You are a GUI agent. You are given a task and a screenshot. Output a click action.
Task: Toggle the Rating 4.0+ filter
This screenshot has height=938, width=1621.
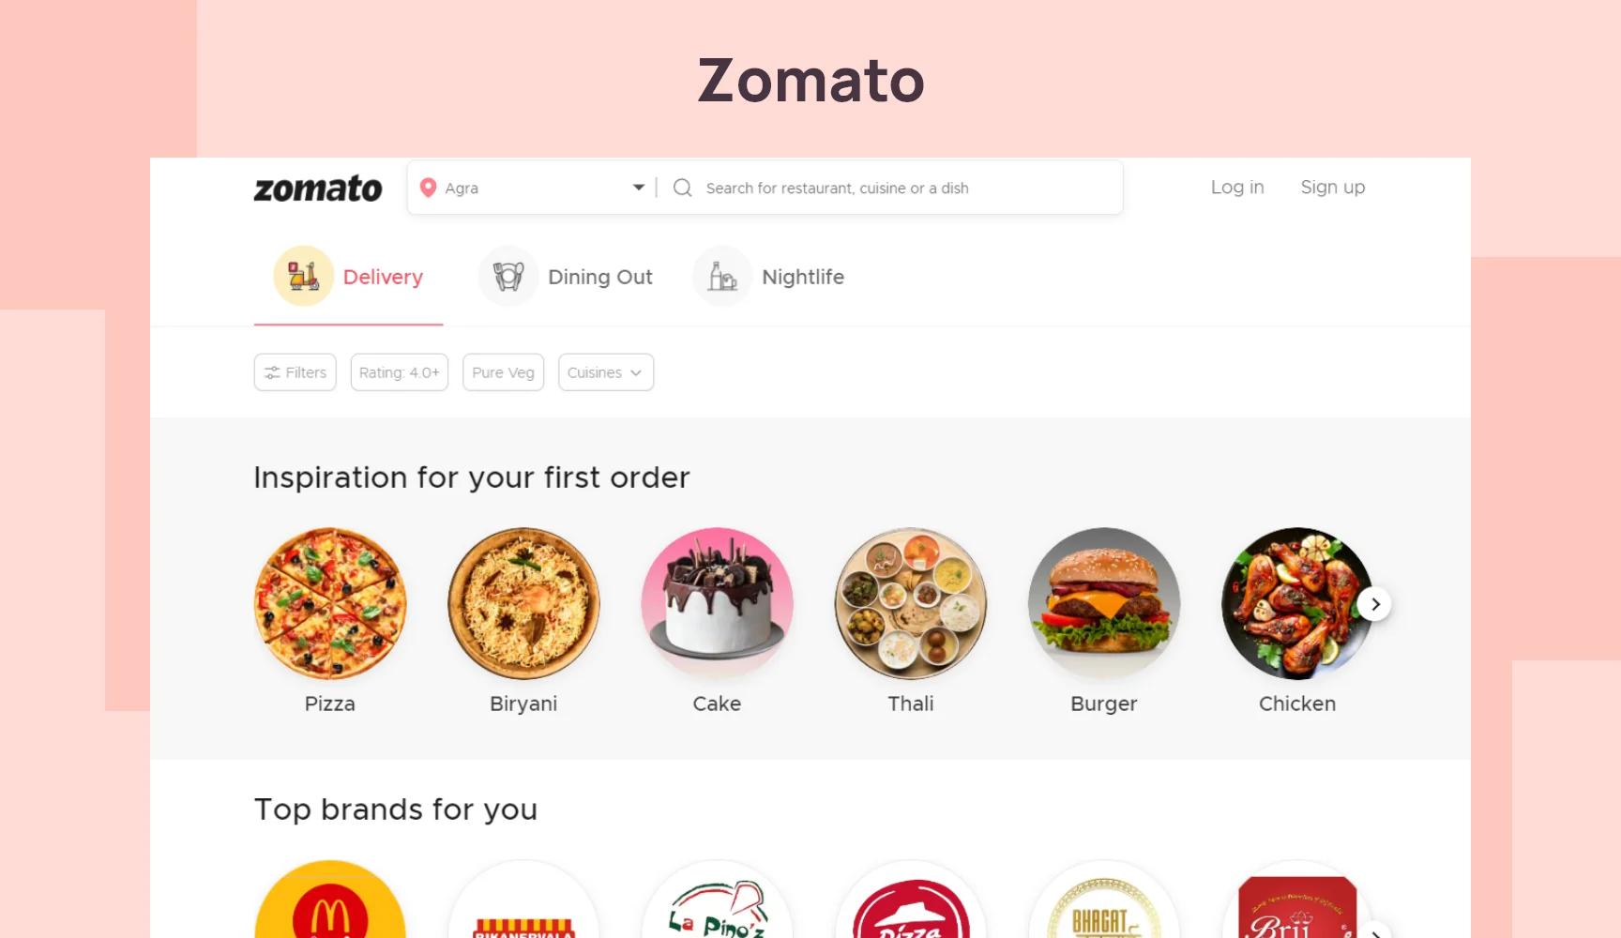click(x=400, y=372)
